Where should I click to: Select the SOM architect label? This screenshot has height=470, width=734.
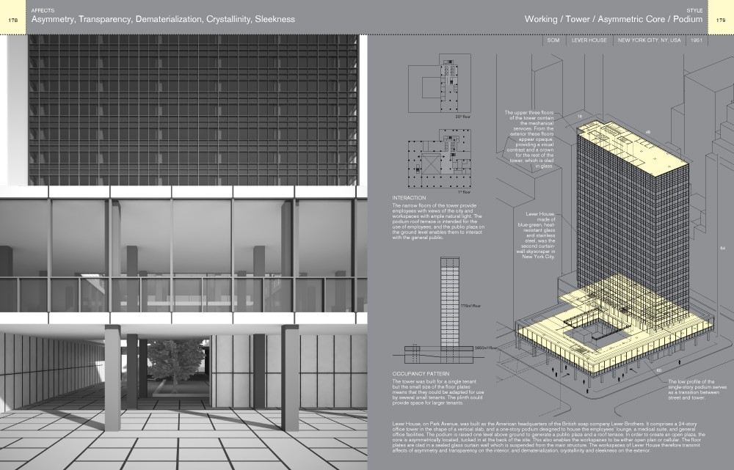[553, 42]
